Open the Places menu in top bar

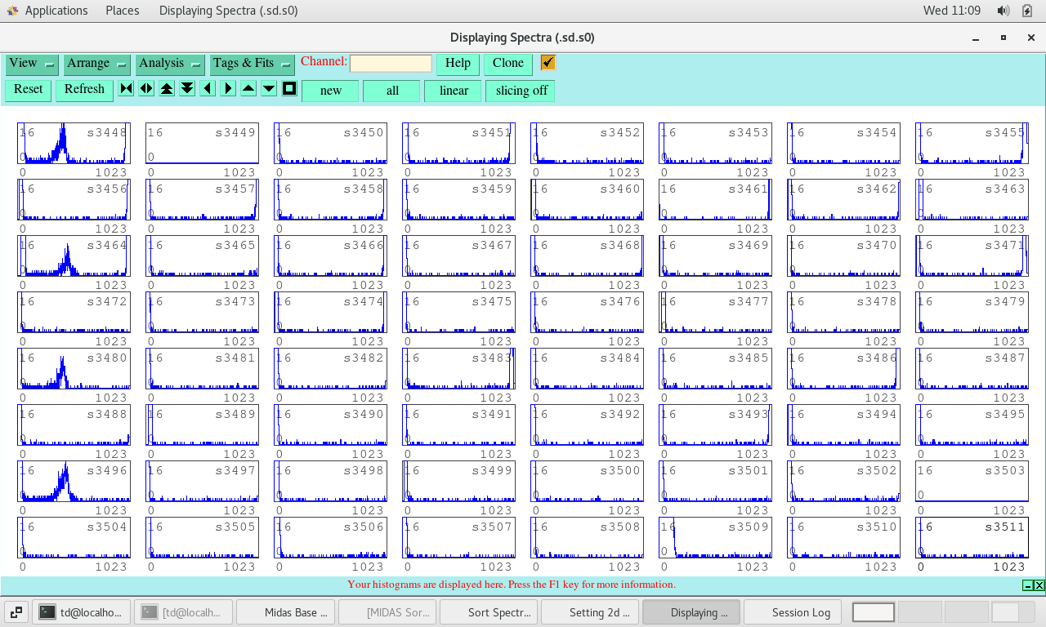tap(122, 11)
